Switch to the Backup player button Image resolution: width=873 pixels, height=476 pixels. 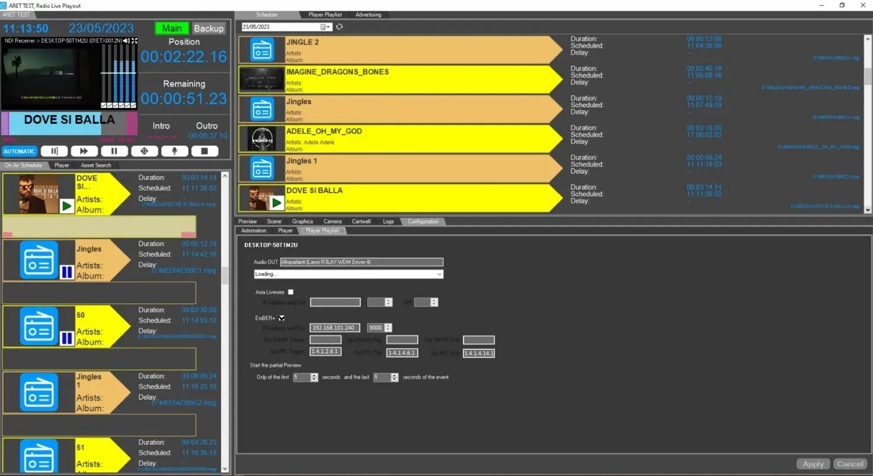click(209, 28)
